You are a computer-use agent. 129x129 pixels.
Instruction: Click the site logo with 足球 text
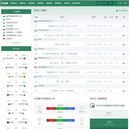5,3
